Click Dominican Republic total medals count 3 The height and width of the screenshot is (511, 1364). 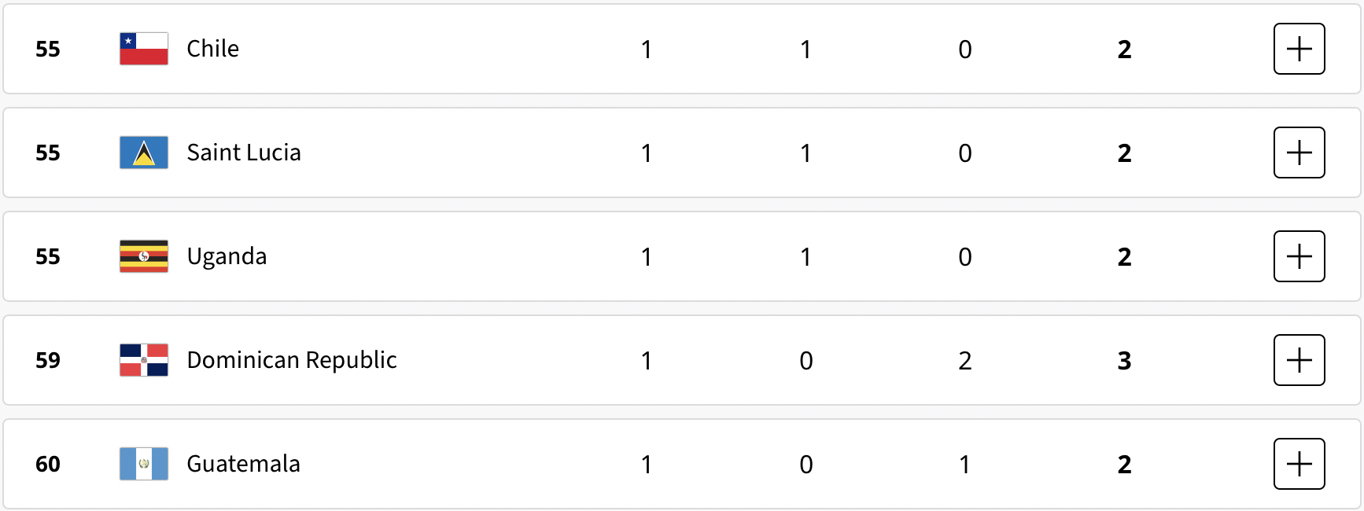tap(1124, 361)
